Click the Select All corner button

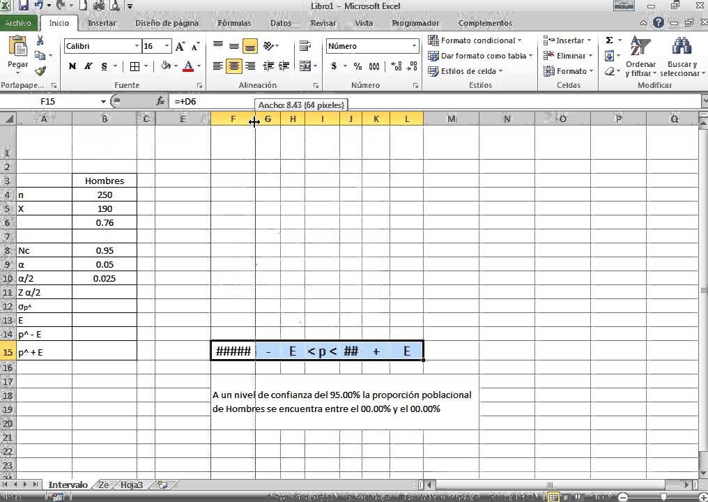pyautogui.click(x=8, y=119)
